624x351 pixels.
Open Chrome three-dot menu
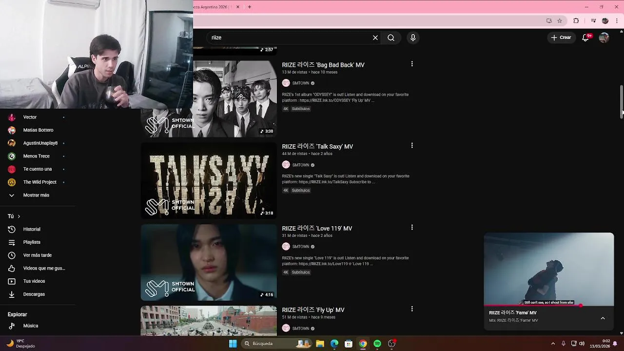tap(617, 20)
